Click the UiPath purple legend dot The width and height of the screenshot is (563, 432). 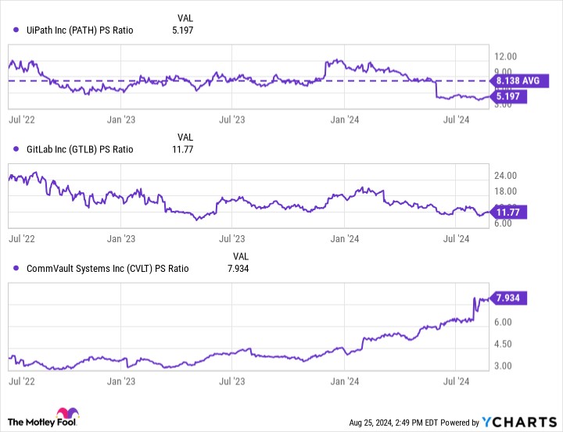(17, 30)
